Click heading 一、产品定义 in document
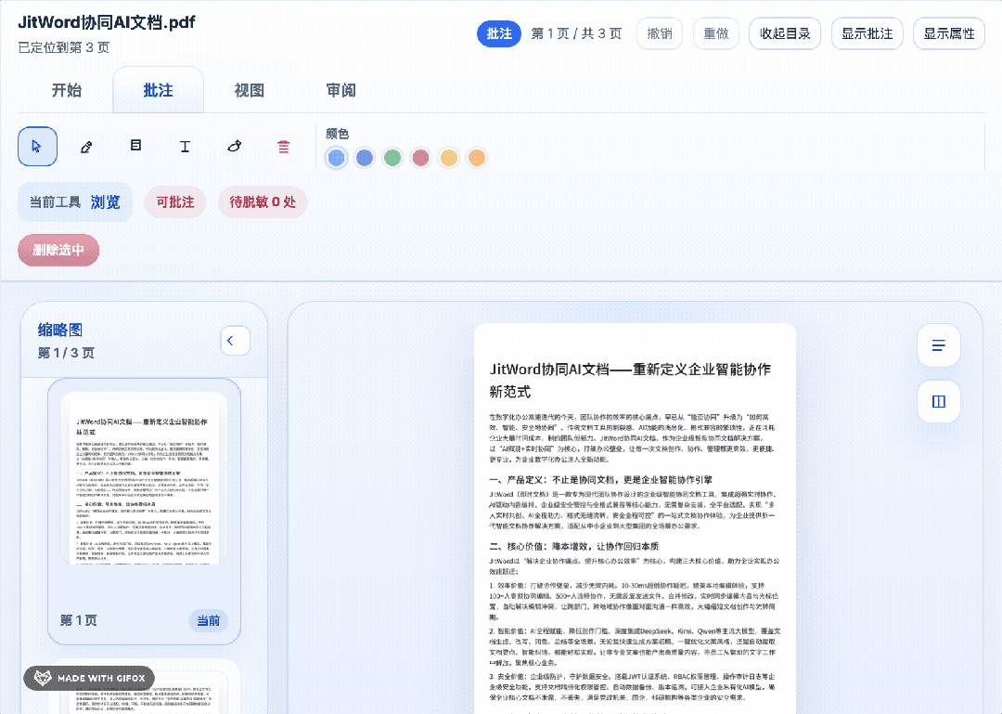Viewport: 1002px width, 714px height. click(600, 480)
